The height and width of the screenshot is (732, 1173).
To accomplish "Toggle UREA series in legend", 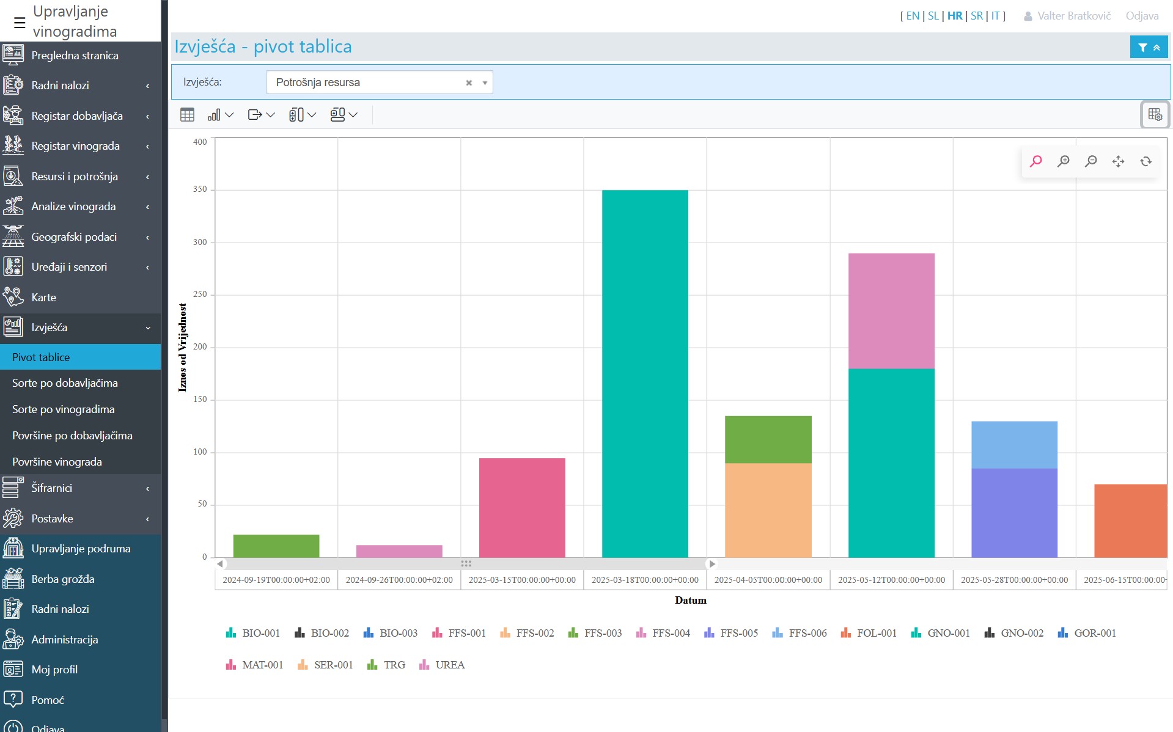I will tap(442, 665).
